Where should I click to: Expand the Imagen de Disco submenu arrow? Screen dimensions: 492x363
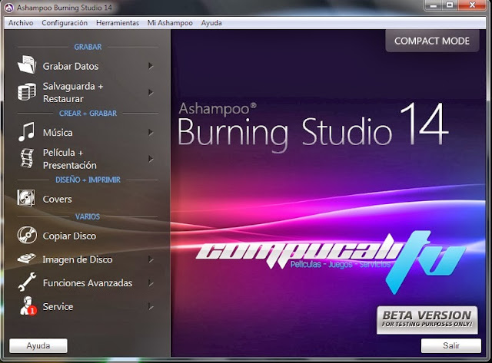click(x=151, y=259)
